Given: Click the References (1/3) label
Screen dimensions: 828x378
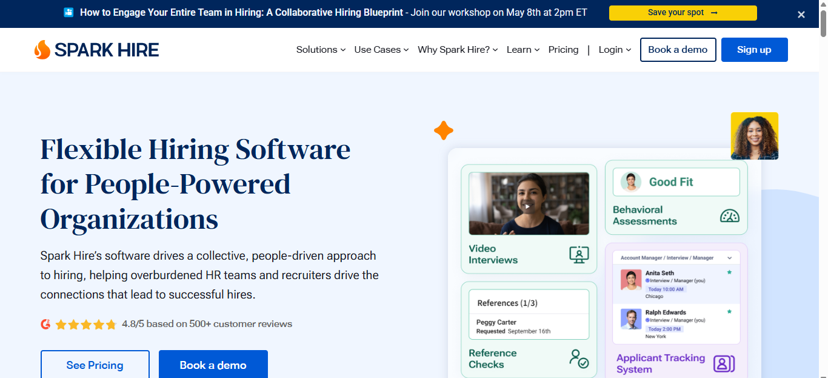Looking at the screenshot, I should click(x=507, y=303).
